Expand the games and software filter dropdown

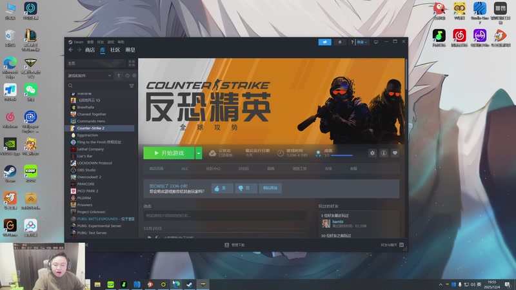point(90,75)
